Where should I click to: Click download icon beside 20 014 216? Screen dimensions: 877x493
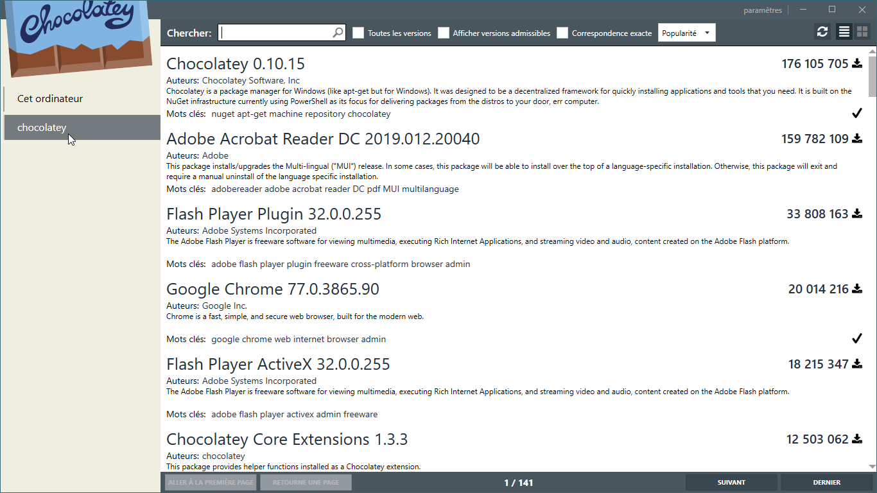pyautogui.click(x=857, y=289)
